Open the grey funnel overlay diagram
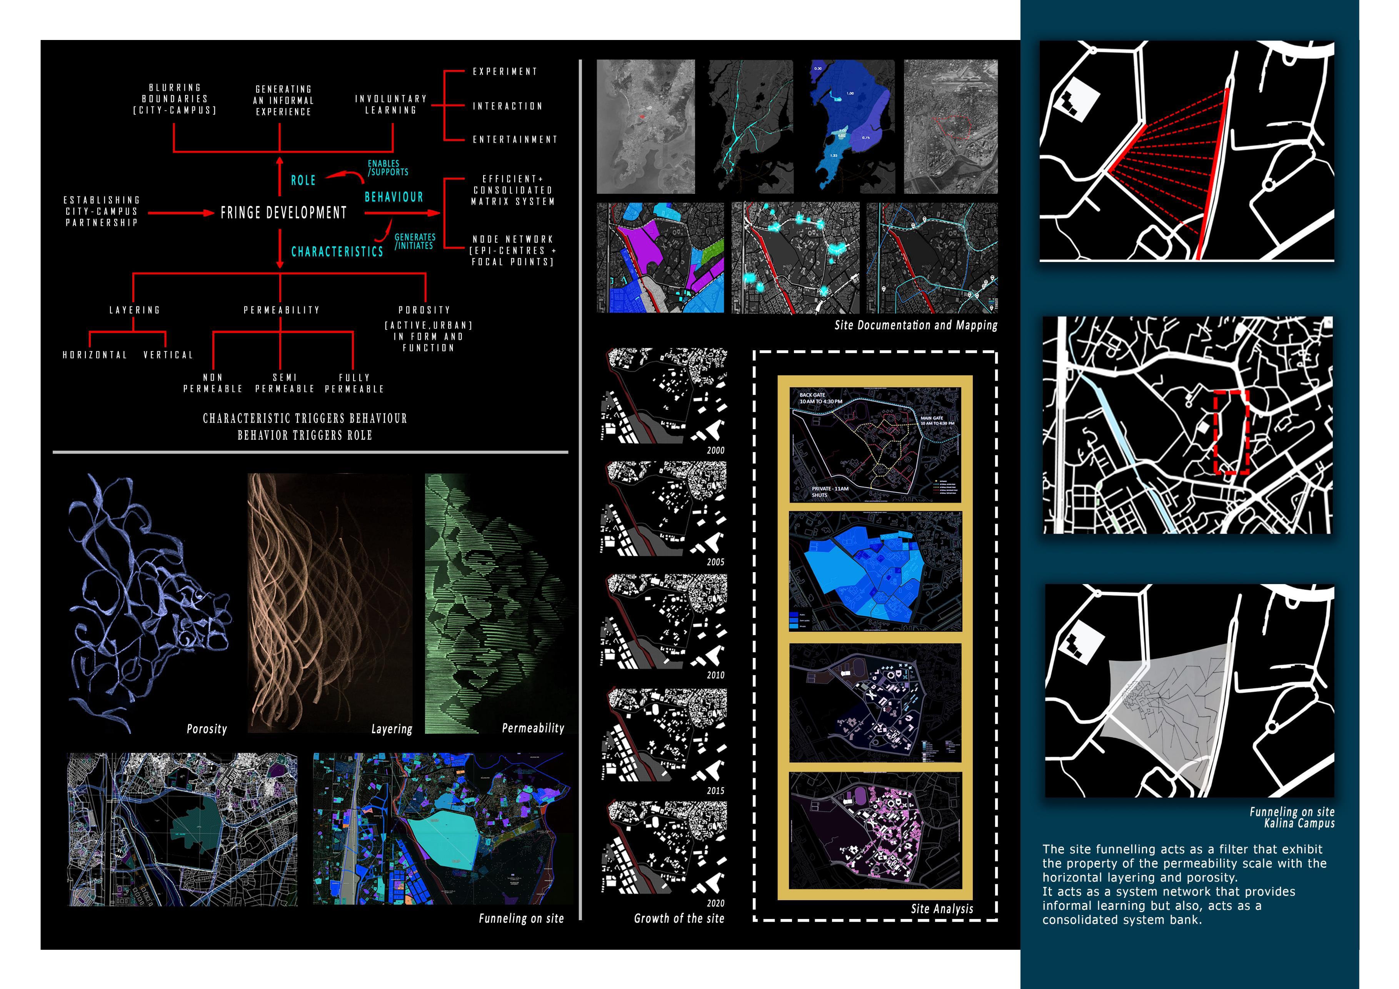Image resolution: width=1399 pixels, height=989 pixels. pyautogui.click(x=1189, y=691)
